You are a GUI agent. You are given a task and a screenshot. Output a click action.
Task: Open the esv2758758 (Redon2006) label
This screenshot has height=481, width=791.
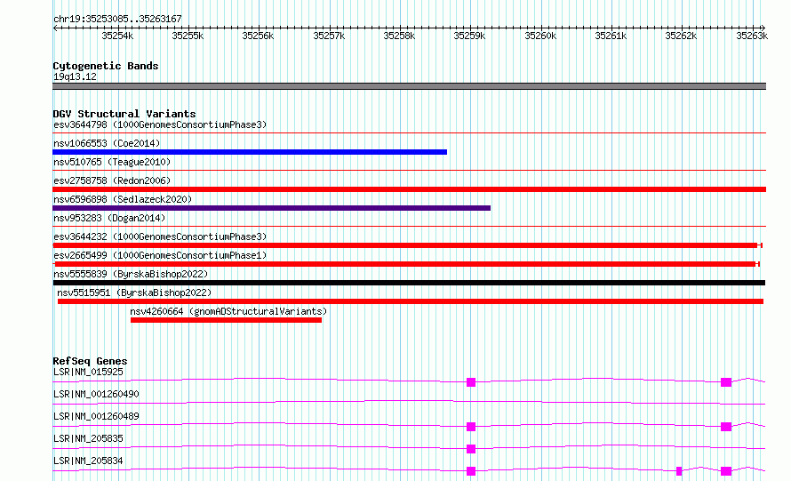pos(112,180)
